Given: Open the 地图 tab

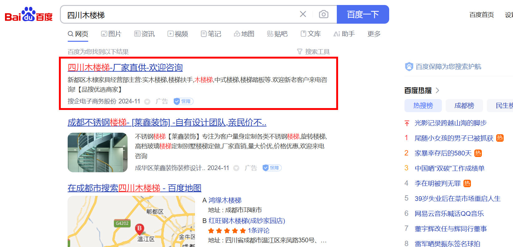Looking at the screenshot, I should 244,34.
